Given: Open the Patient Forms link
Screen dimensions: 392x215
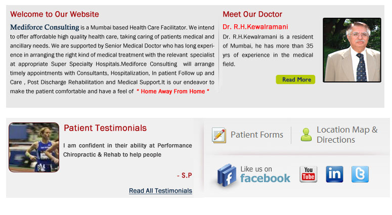Looking at the screenshot, I should click(x=257, y=135).
